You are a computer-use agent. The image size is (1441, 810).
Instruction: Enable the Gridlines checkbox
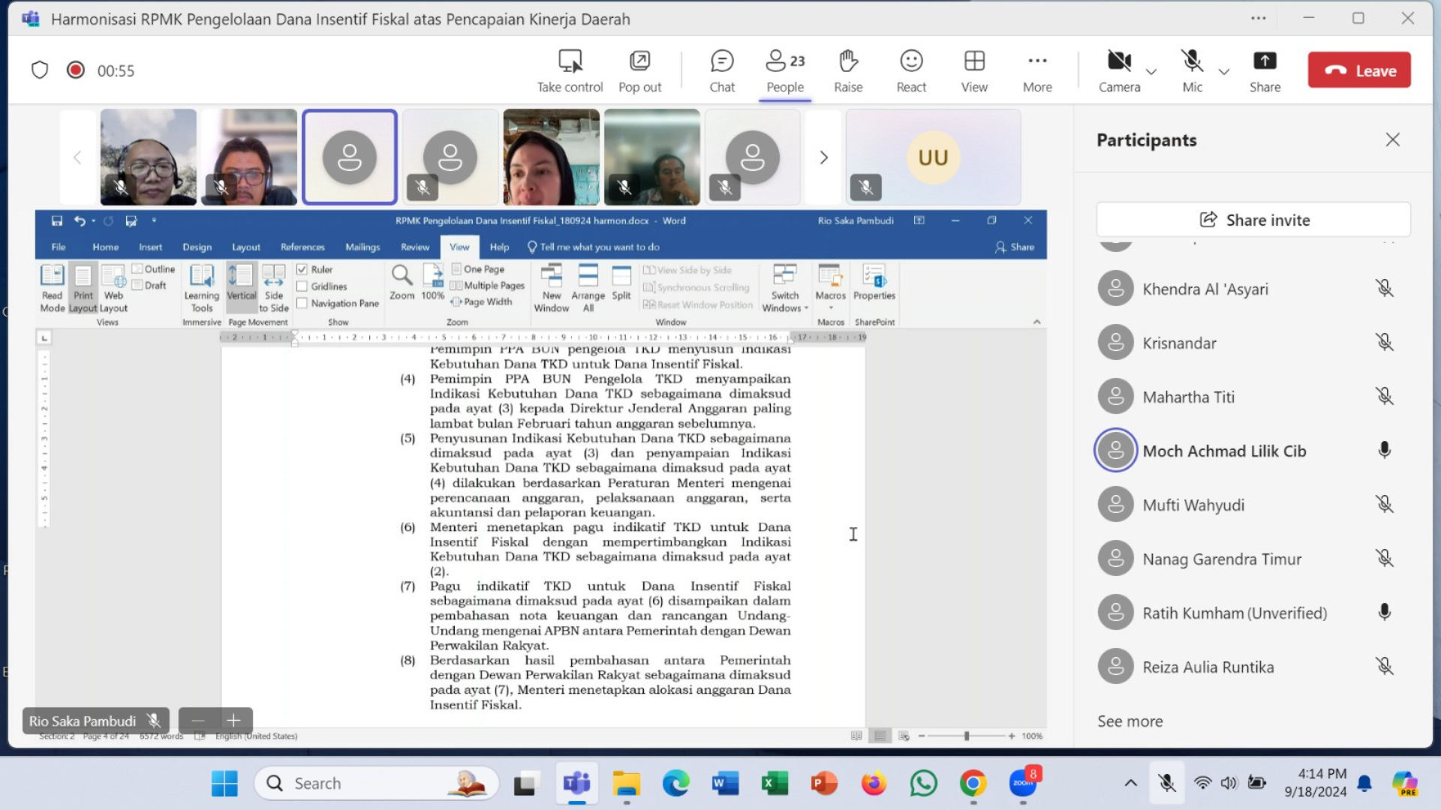click(302, 286)
